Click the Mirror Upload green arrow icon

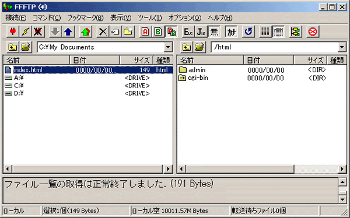(86, 31)
